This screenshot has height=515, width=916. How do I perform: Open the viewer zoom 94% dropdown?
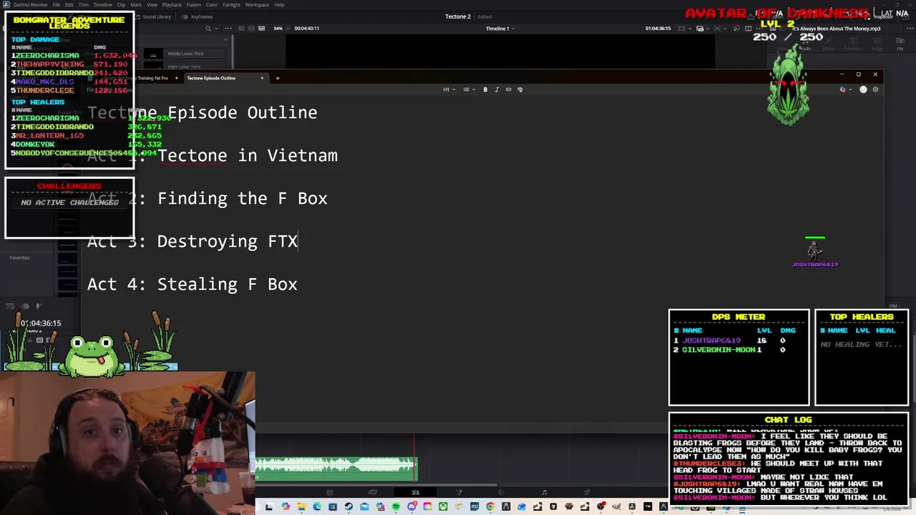click(x=281, y=28)
